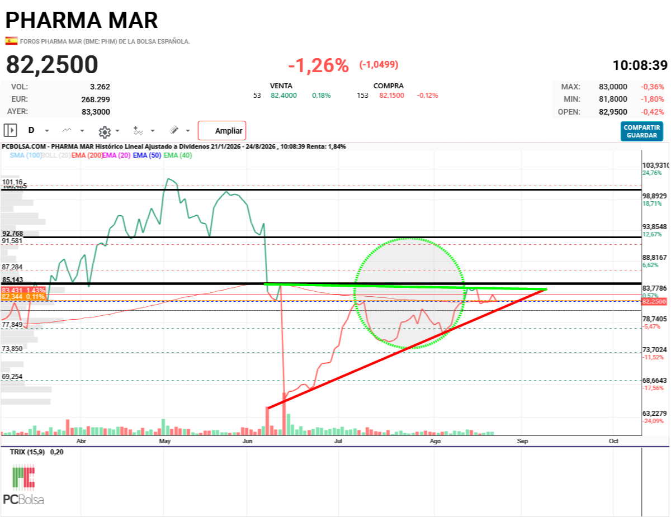
Task: Toggle the EMA (20) indicator label
Action: pos(117,155)
